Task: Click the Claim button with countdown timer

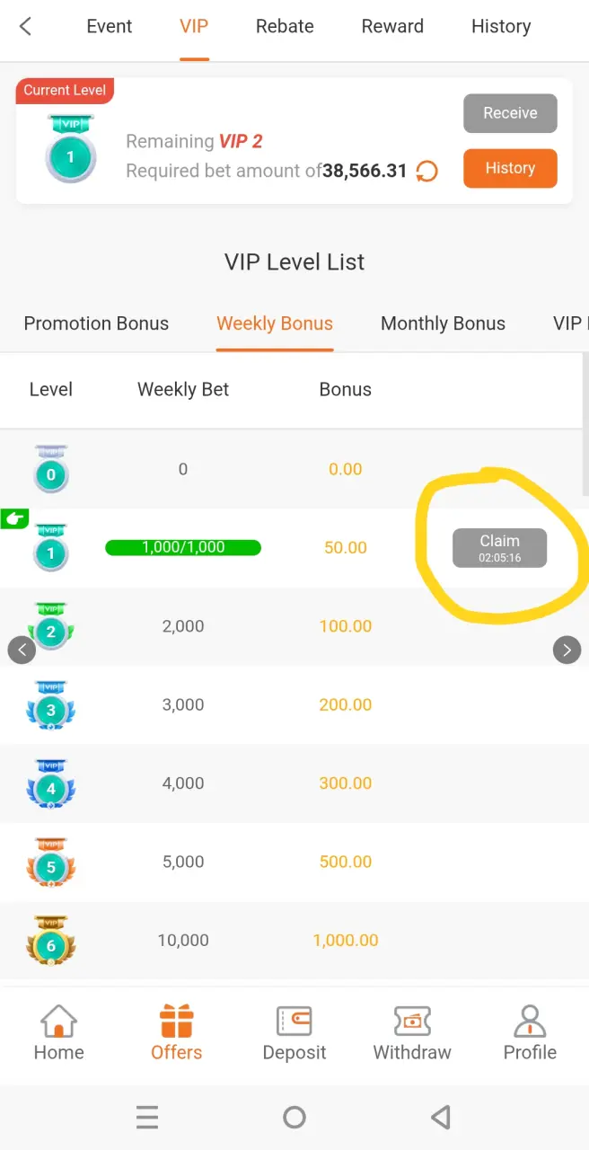Action: (499, 548)
